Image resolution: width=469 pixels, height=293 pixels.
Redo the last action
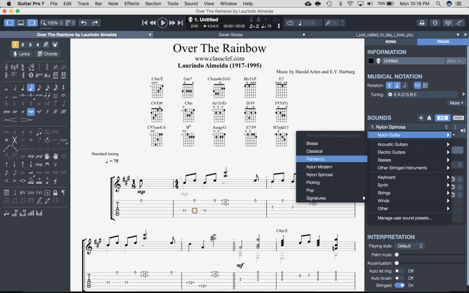[95, 23]
